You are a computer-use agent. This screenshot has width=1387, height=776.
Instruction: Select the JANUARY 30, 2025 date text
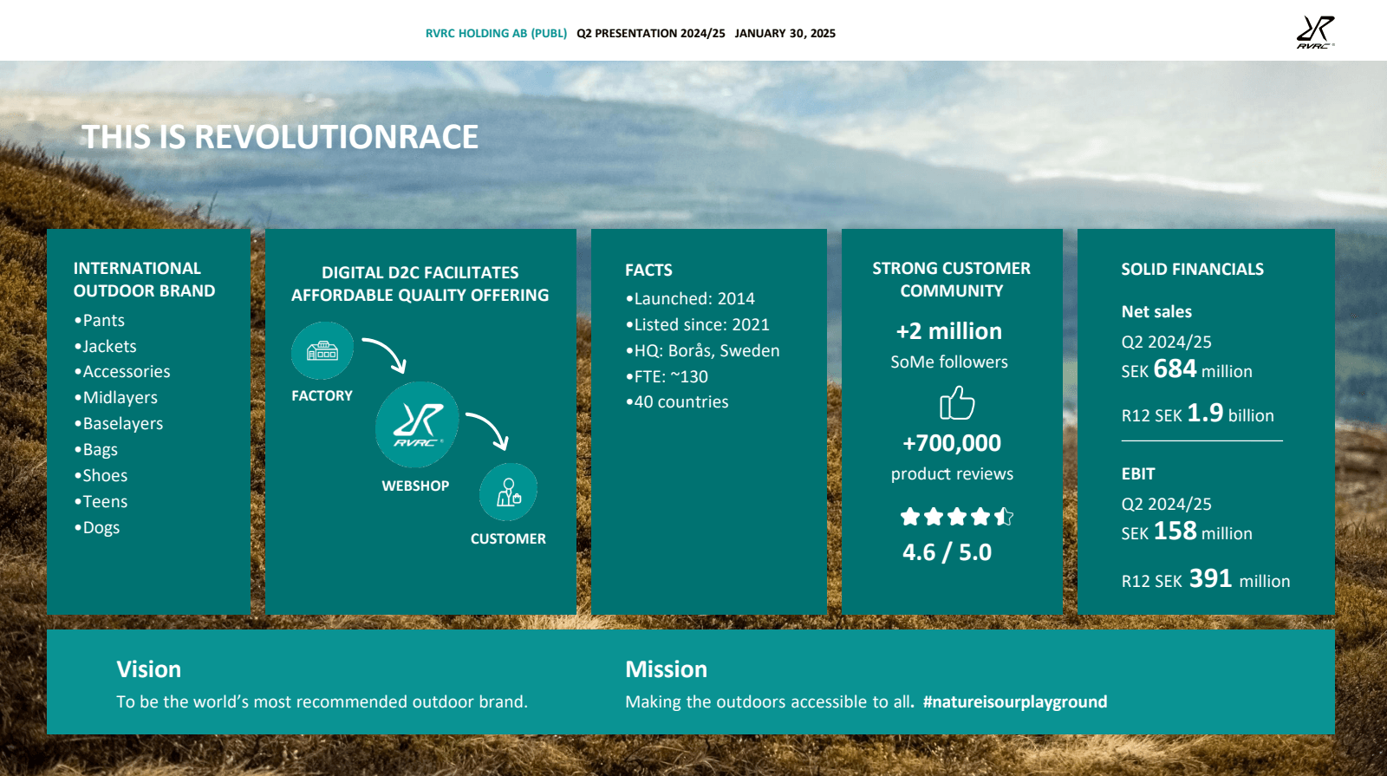pos(785,33)
